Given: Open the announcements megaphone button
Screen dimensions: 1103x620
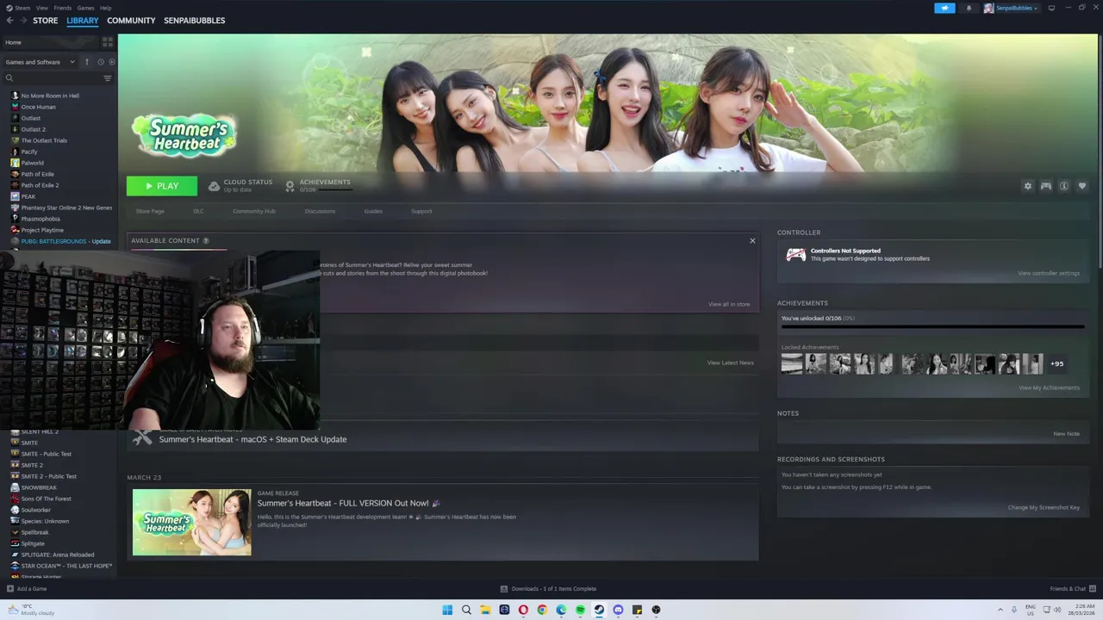Looking at the screenshot, I should pyautogui.click(x=944, y=8).
